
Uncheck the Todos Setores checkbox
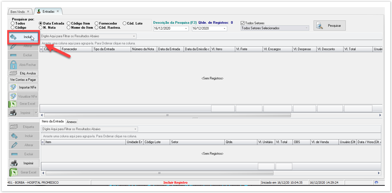pos(243,23)
